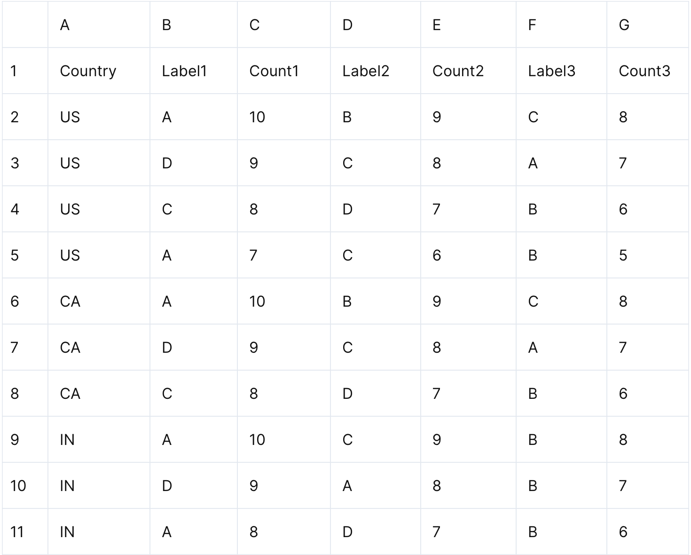The height and width of the screenshot is (555, 691).
Task: Select the column D header letter
Action: [347, 25]
